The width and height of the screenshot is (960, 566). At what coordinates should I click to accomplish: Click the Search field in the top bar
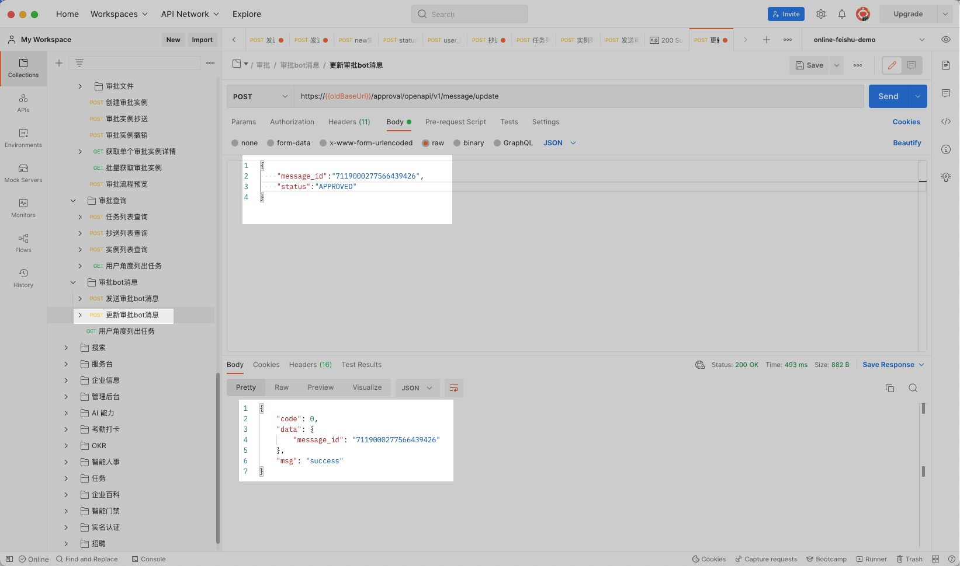click(469, 13)
